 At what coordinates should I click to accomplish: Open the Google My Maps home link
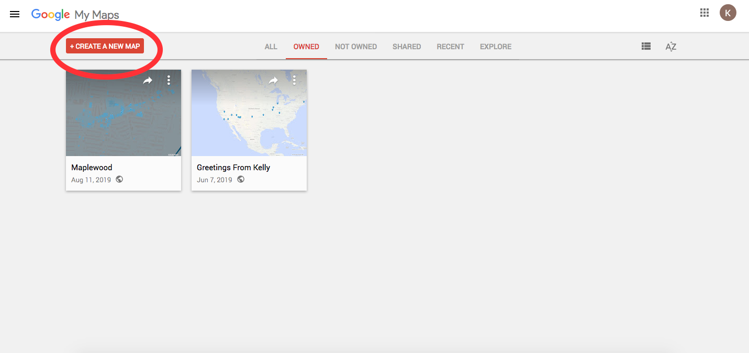point(76,14)
